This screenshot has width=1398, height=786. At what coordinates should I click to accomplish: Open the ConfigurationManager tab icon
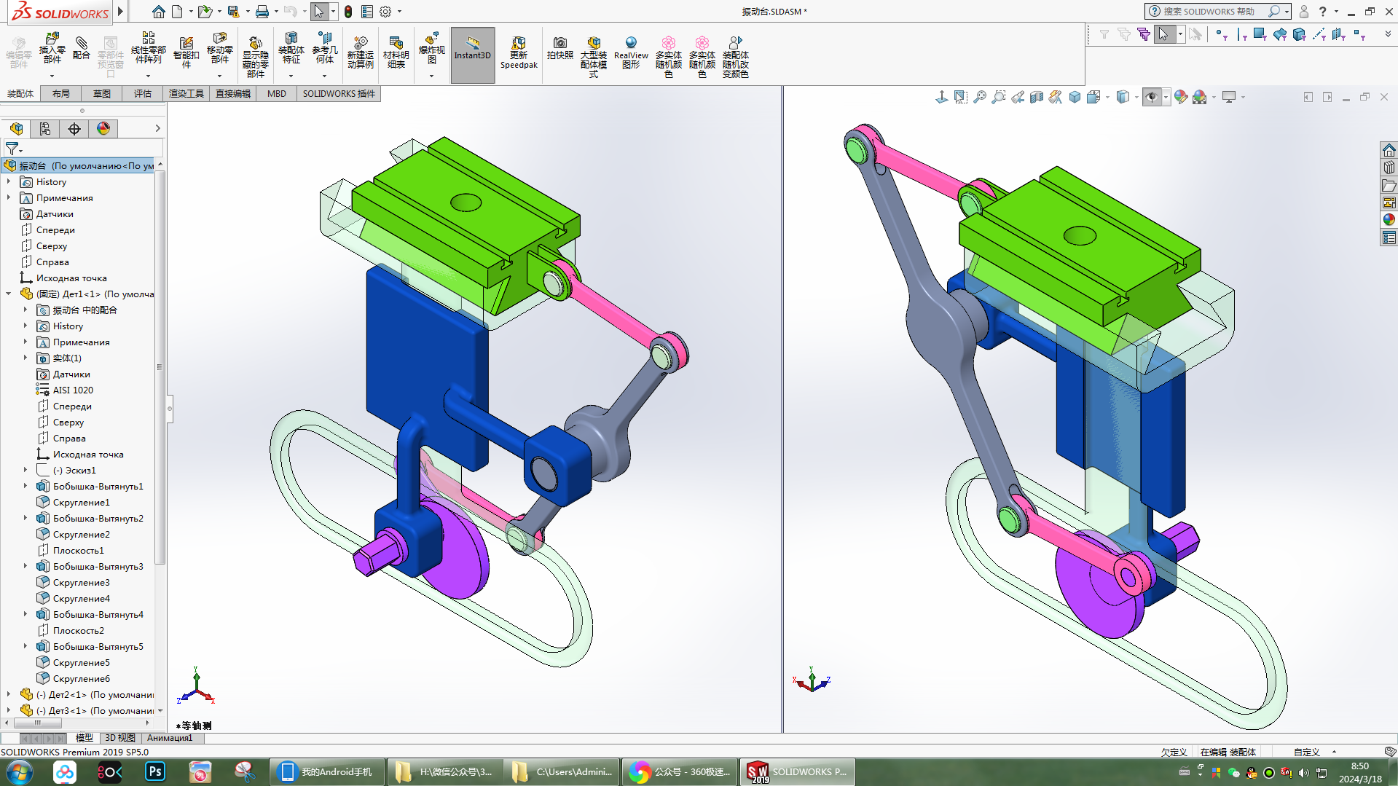point(74,129)
